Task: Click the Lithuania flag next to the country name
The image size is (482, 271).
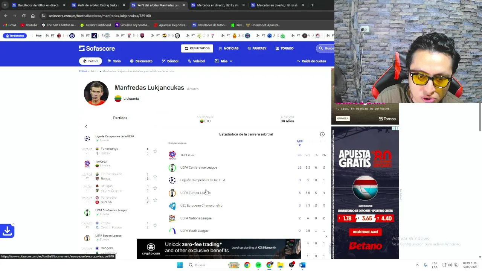Action: click(118, 99)
